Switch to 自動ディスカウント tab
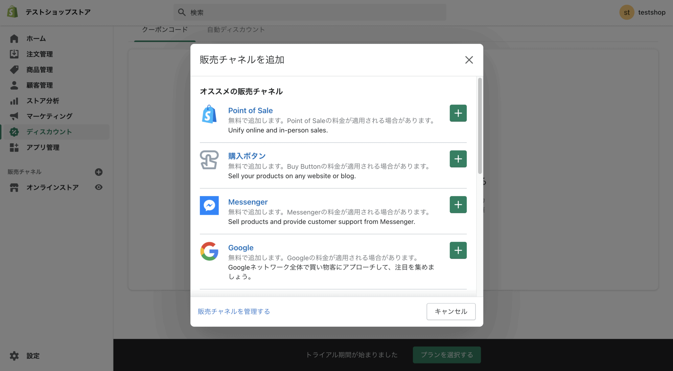The height and width of the screenshot is (371, 673). tap(236, 30)
